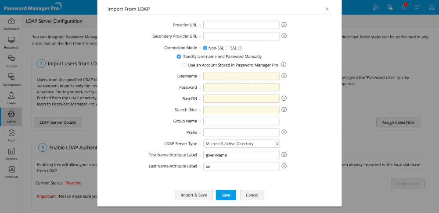The height and width of the screenshot is (213, 439).
Task: Choose the SSL connection mode
Action: (227, 48)
